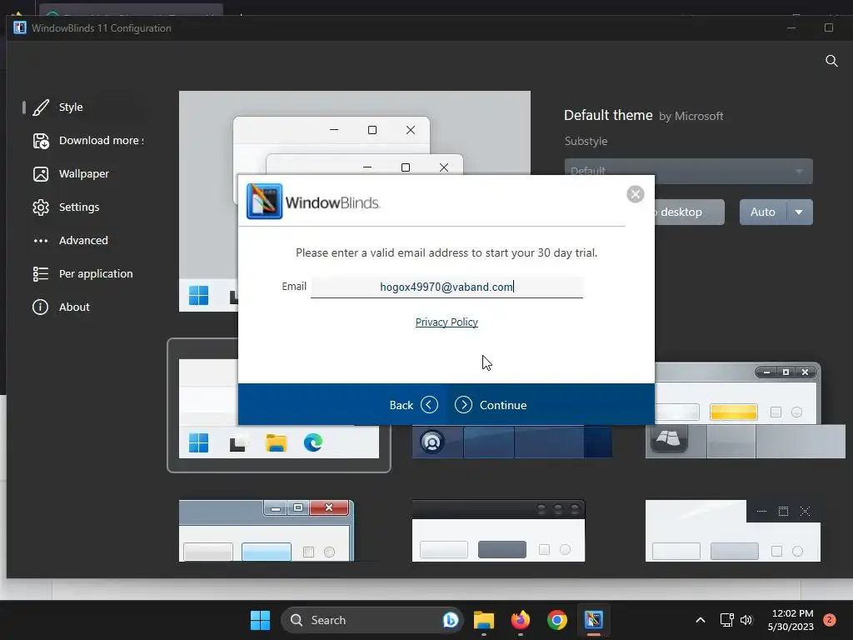Click the Per application list icon
The width and height of the screenshot is (853, 640).
[41, 273]
